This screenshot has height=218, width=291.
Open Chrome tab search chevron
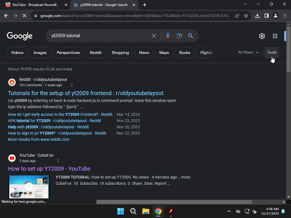tap(245, 4)
